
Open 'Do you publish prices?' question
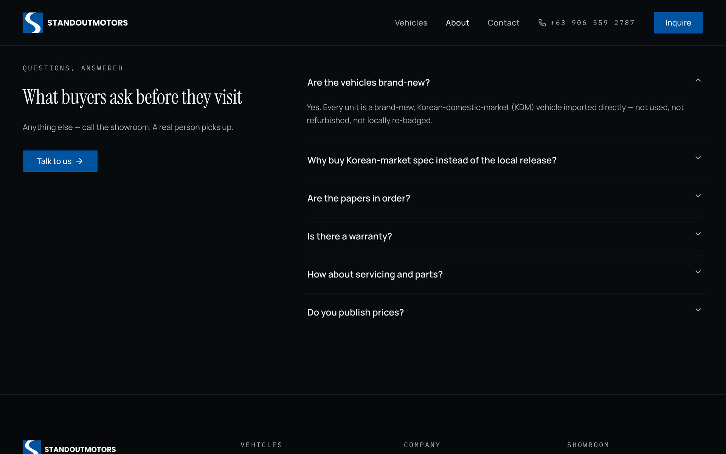[355, 313]
